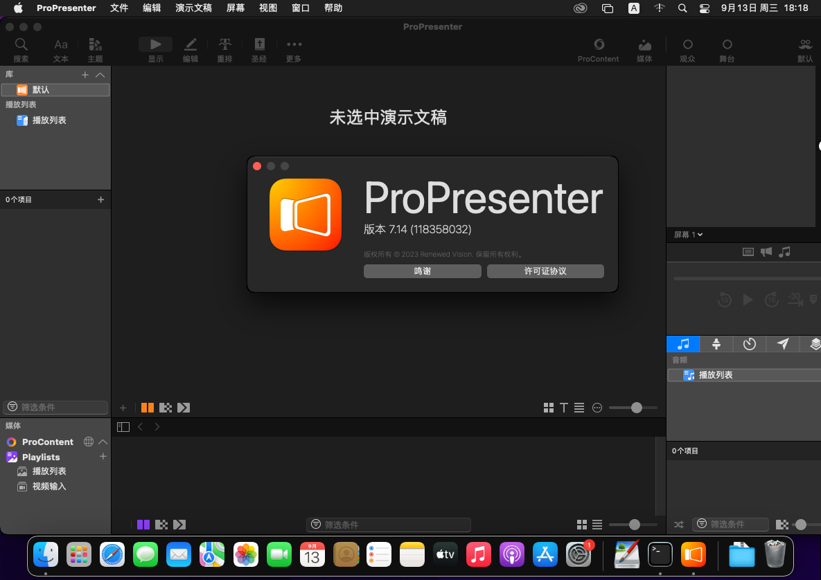Open the 屏幕 menu in menu bar
The image size is (821, 580).
click(x=236, y=8)
